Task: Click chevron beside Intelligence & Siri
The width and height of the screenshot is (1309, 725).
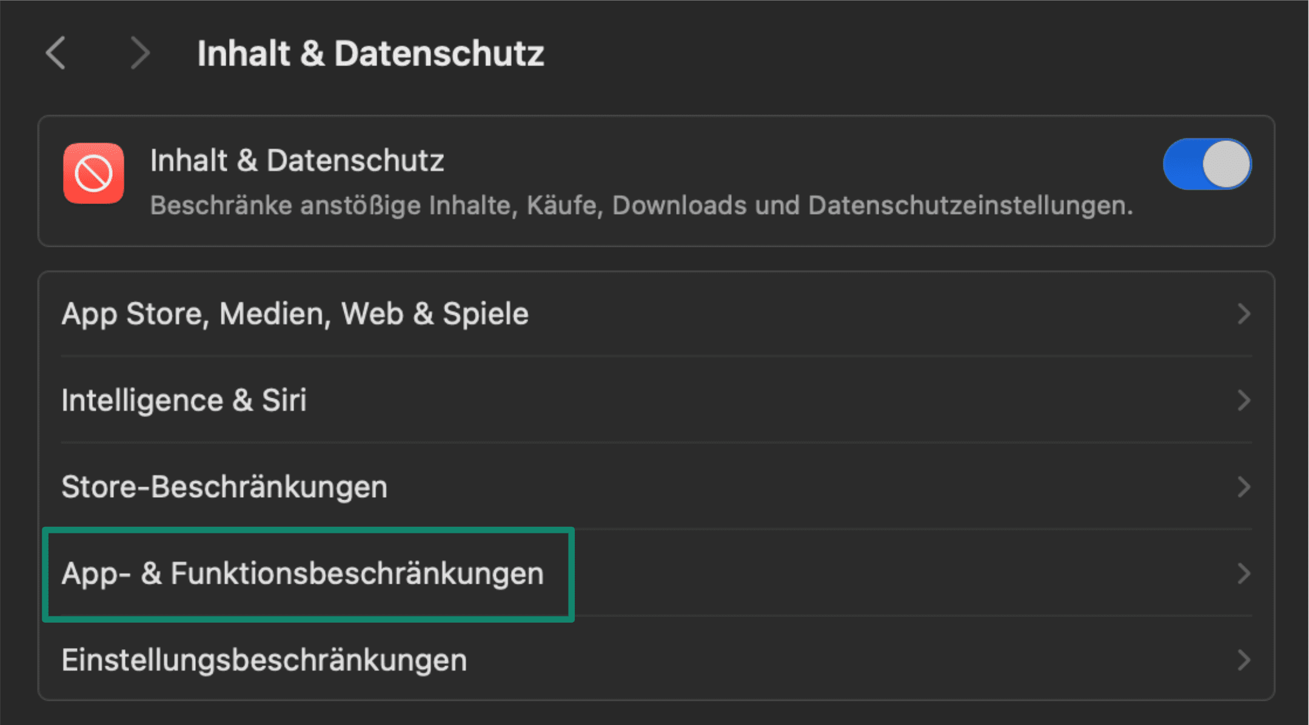Action: point(1244,401)
